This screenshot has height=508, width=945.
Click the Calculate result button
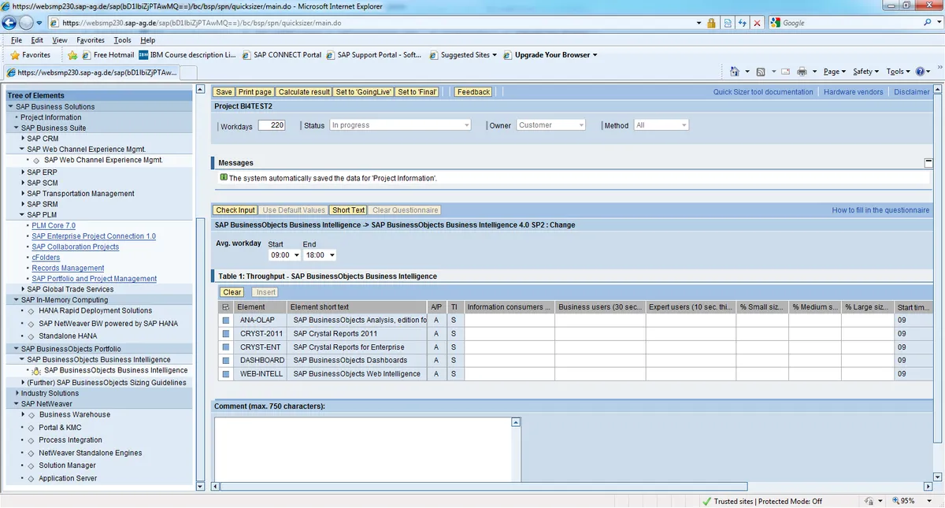[304, 92]
